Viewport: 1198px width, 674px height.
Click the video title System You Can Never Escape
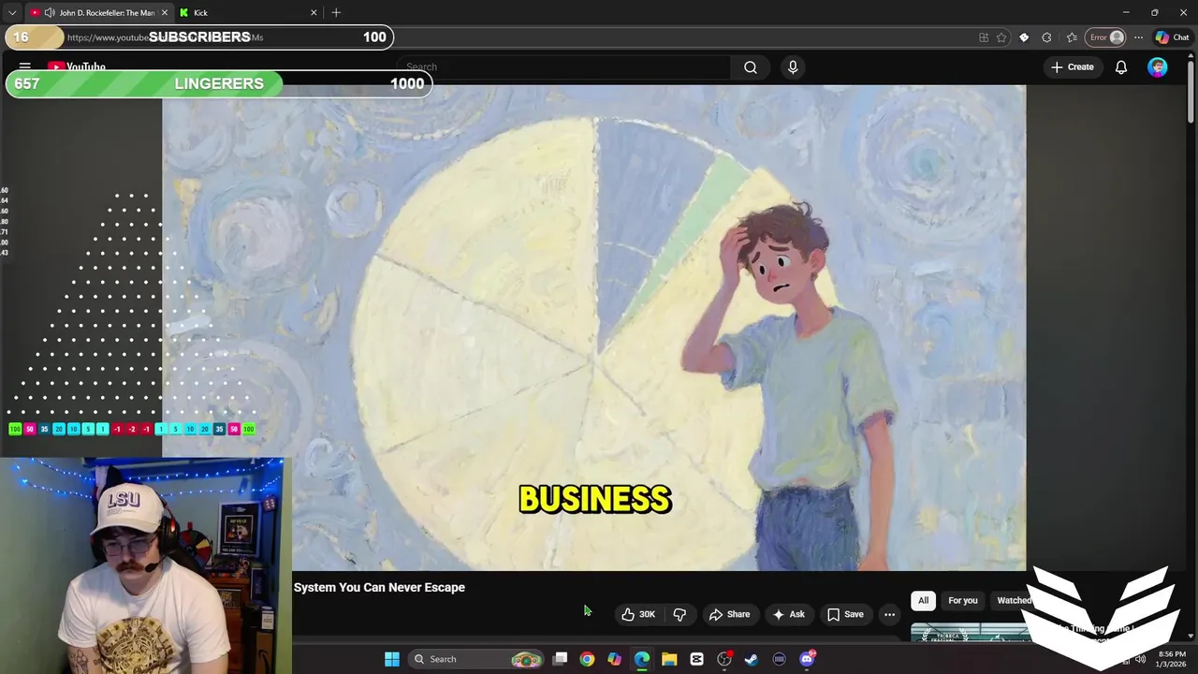(379, 587)
